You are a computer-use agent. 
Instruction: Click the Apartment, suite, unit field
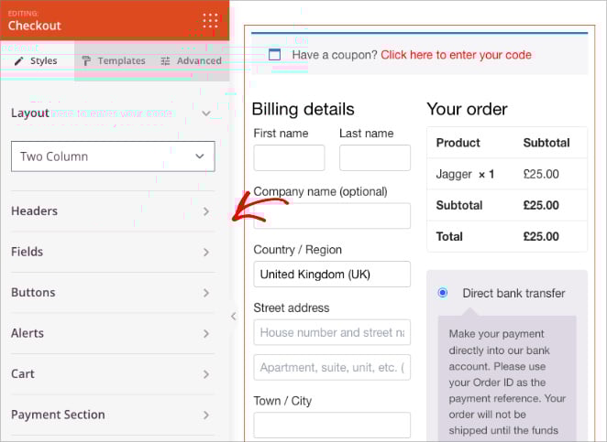coord(332,368)
